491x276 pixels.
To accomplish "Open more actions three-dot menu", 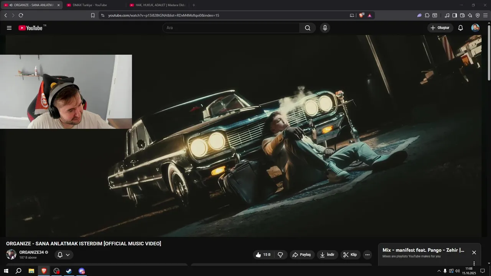I will (x=367, y=255).
